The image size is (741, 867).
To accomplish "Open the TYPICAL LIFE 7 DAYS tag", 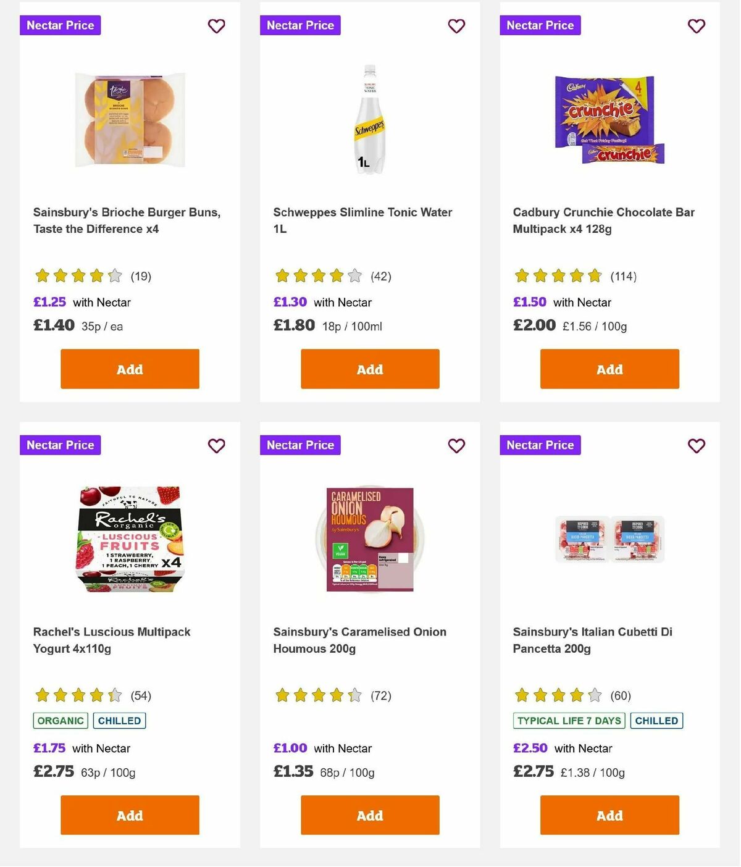I will pos(568,720).
